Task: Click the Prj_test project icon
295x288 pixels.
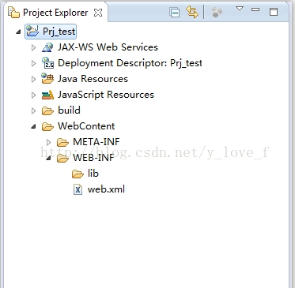Action: [x=32, y=32]
